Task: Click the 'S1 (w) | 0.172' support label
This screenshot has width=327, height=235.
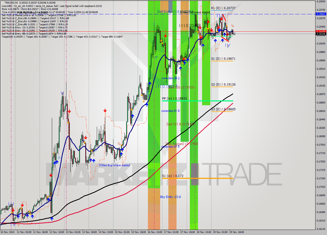Action: (173, 176)
